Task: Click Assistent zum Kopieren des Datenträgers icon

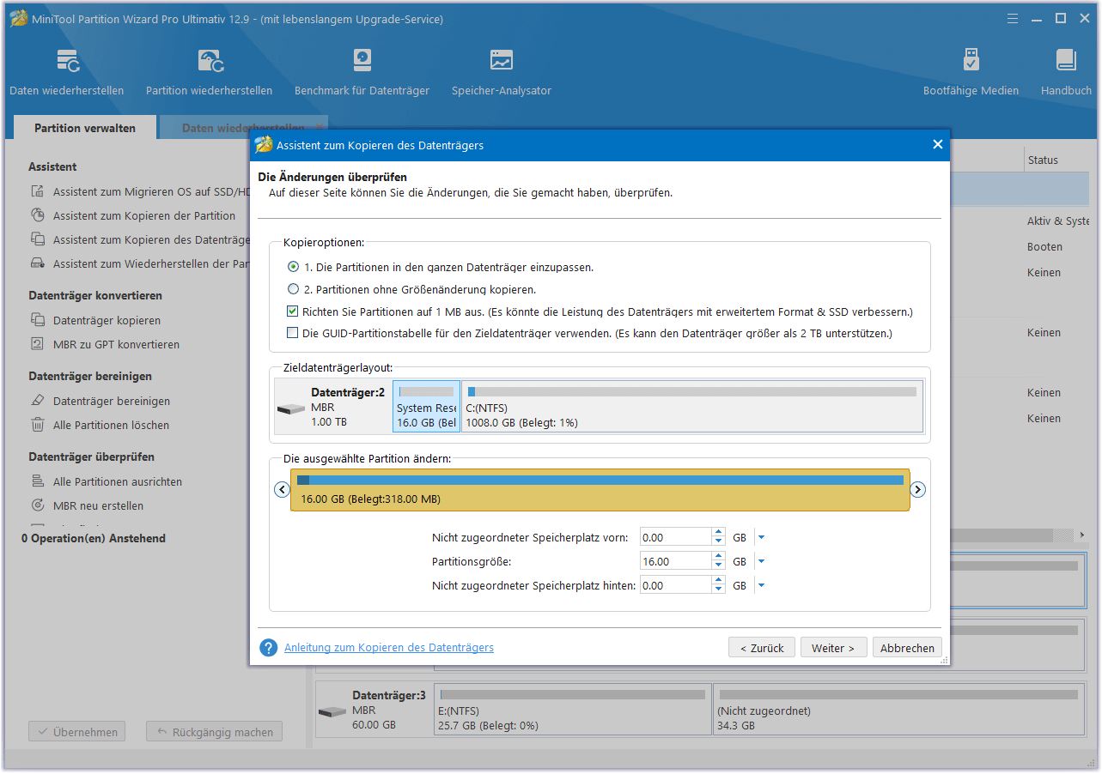Action: (x=38, y=240)
